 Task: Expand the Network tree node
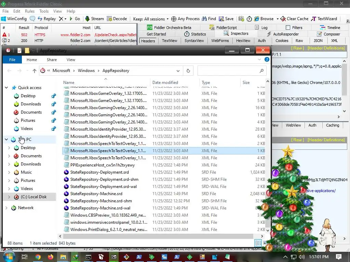tap(6, 208)
